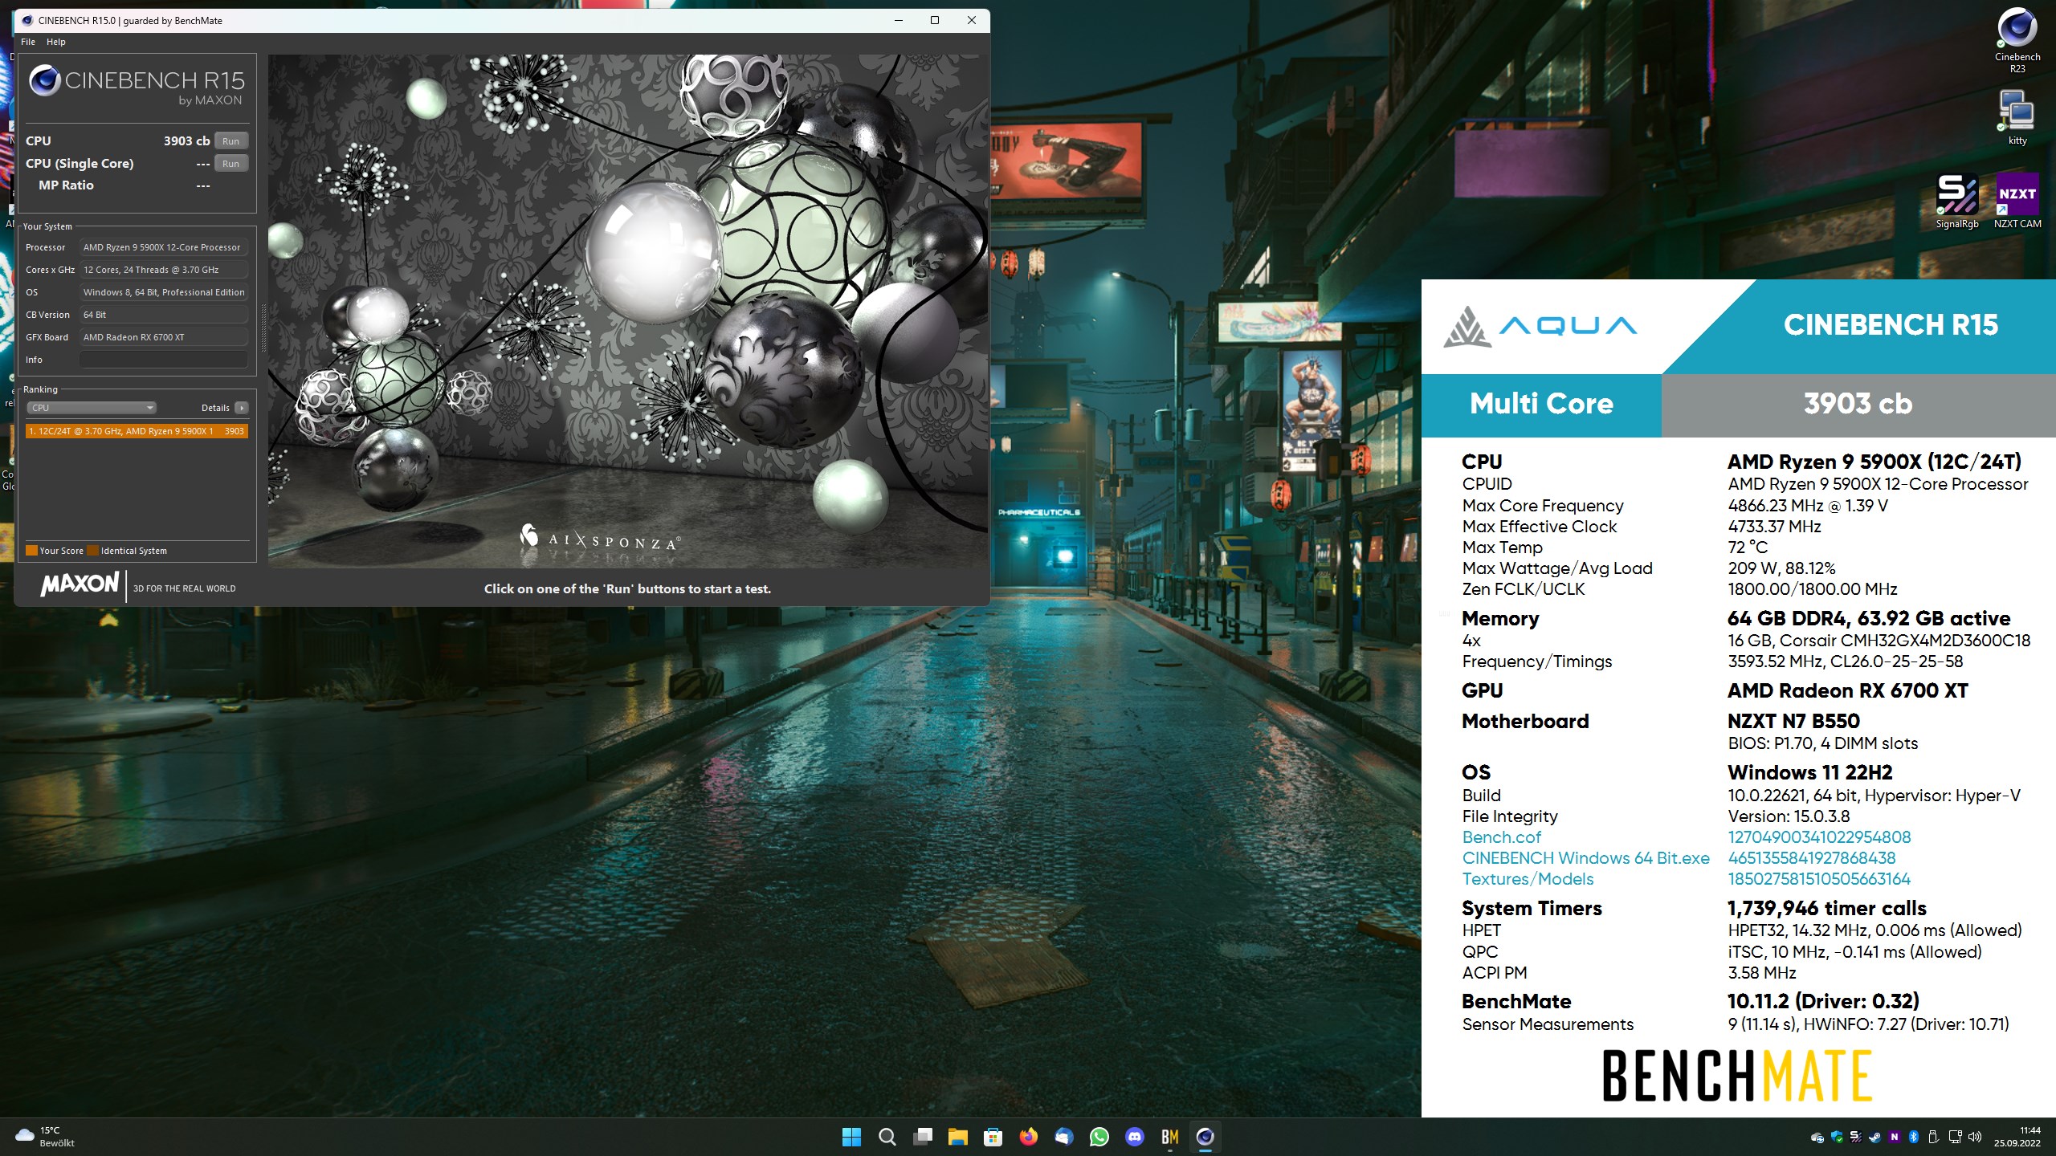This screenshot has width=2056, height=1156.
Task: Run the CPU multi-core test
Action: (x=231, y=141)
